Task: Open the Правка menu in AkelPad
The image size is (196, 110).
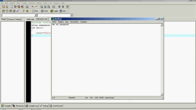Action: (61, 22)
